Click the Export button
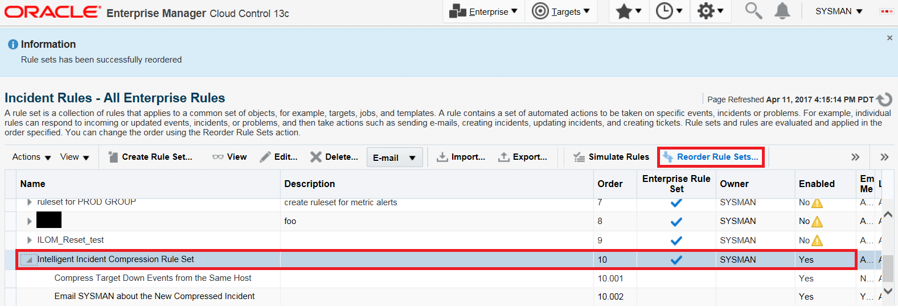The height and width of the screenshot is (307, 898). [523, 157]
